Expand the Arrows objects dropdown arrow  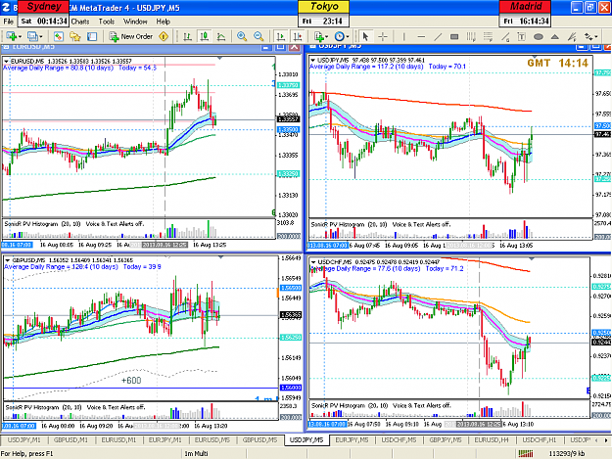[x=596, y=37]
